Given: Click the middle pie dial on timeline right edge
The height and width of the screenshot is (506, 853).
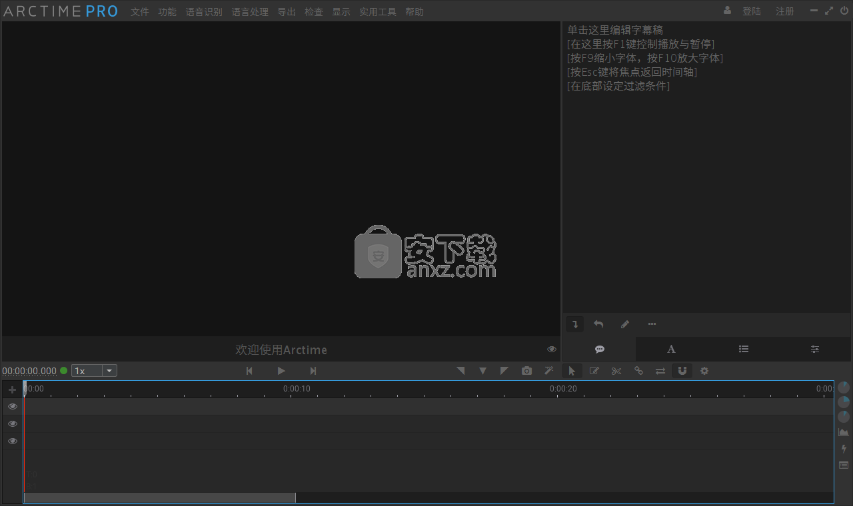Looking at the screenshot, I should [844, 402].
